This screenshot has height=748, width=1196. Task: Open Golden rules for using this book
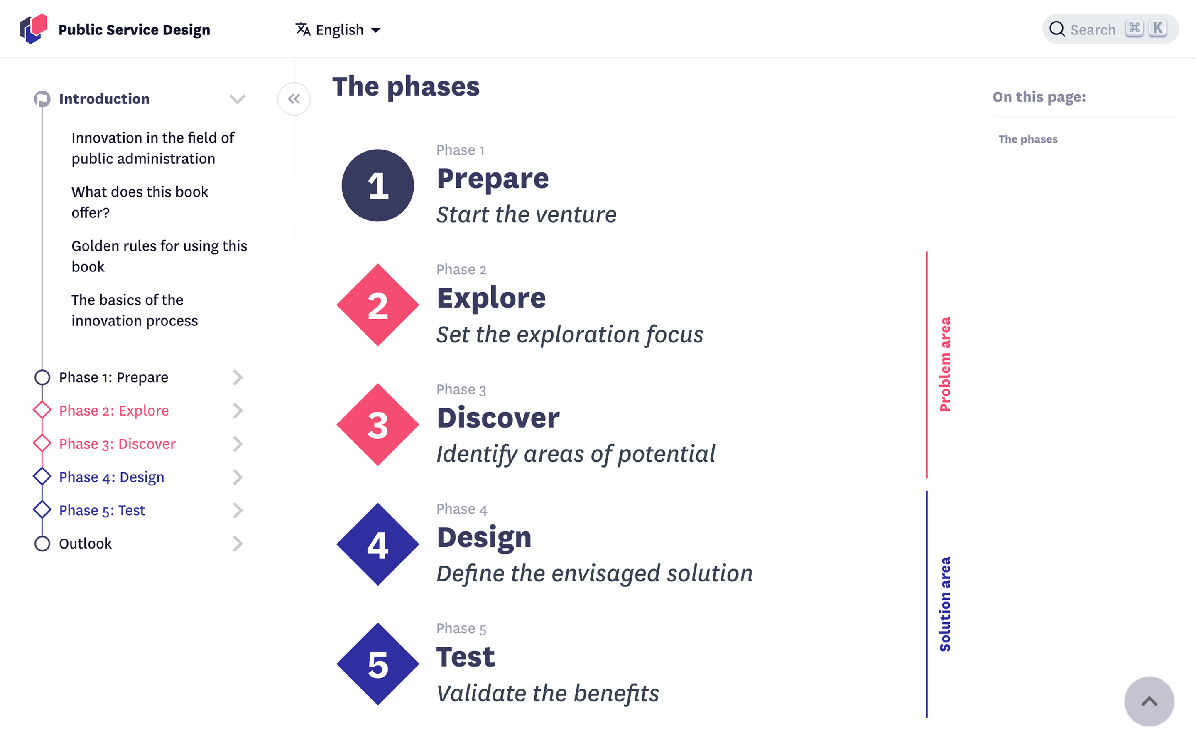coord(159,256)
